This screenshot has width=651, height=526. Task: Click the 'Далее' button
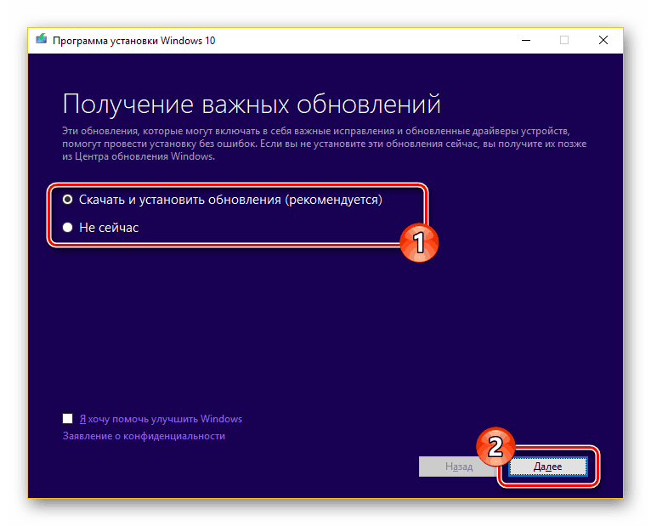click(x=547, y=467)
